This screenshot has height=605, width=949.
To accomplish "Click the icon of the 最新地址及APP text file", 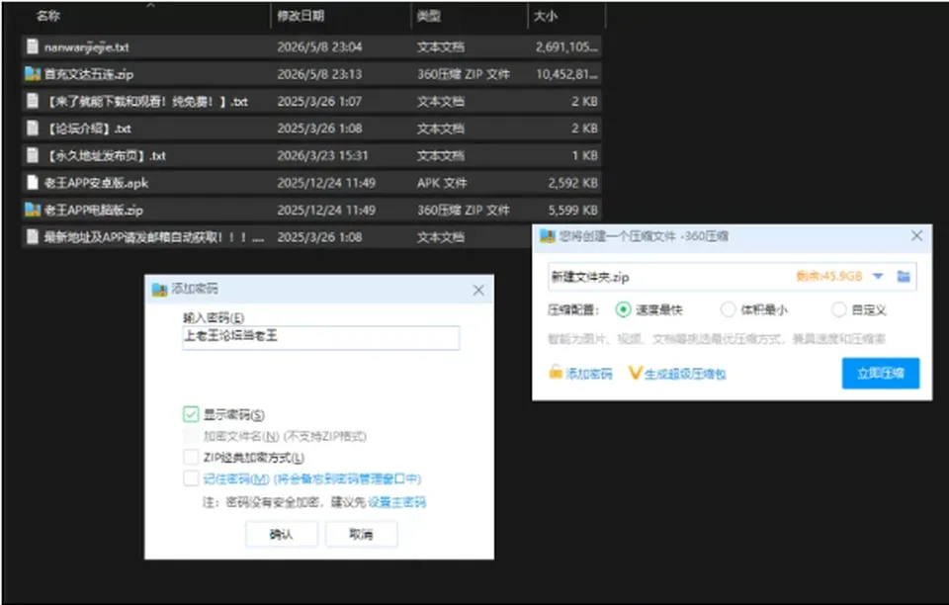I will [x=33, y=237].
